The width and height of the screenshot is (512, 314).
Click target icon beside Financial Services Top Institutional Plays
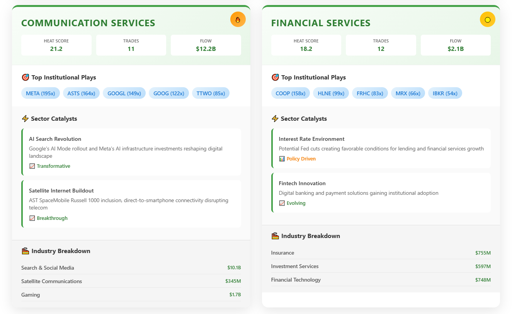coord(275,78)
